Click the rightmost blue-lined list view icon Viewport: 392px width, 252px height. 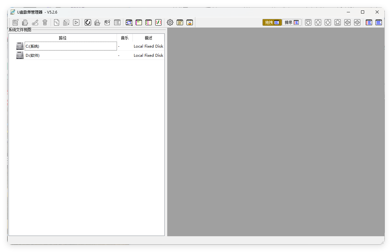379,22
